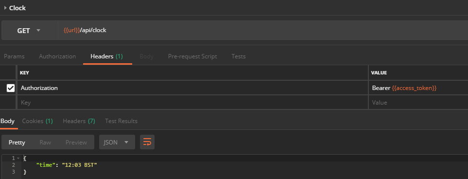
Task: Click the {{url}}/api/clock URL field
Action: coord(262,30)
